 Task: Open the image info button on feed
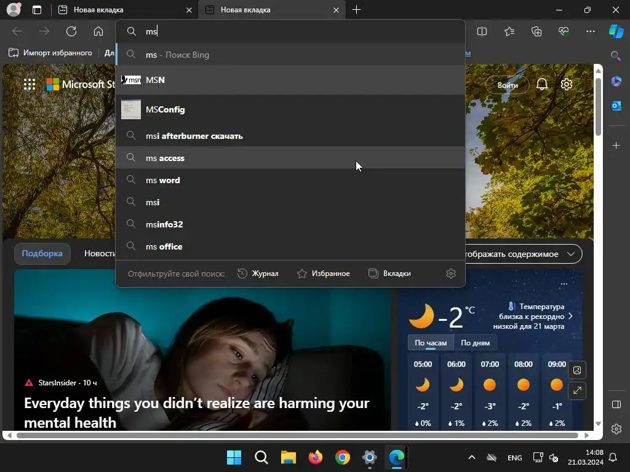(577, 370)
